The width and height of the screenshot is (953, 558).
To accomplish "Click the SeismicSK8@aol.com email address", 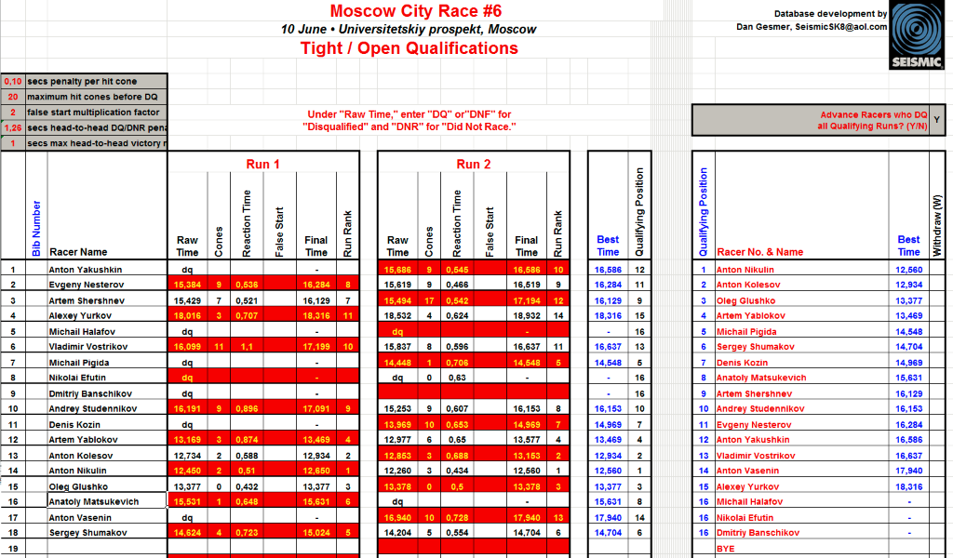I will (840, 27).
